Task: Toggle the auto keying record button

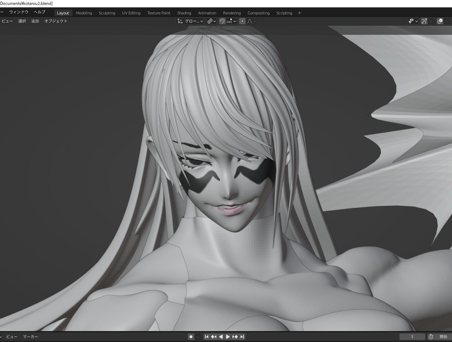Action: click(x=191, y=337)
